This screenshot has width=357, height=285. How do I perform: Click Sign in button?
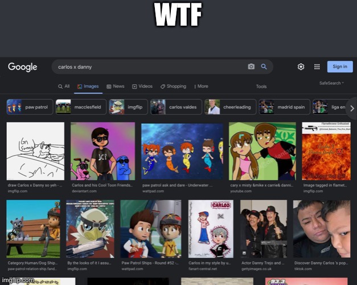tap(340, 67)
